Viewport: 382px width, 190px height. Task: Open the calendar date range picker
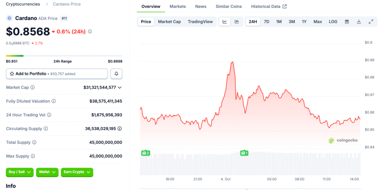coord(347,22)
